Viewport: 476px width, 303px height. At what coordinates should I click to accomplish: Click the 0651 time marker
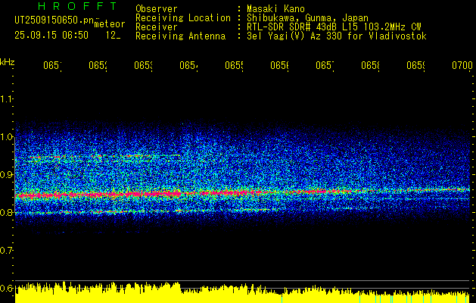click(x=52, y=65)
